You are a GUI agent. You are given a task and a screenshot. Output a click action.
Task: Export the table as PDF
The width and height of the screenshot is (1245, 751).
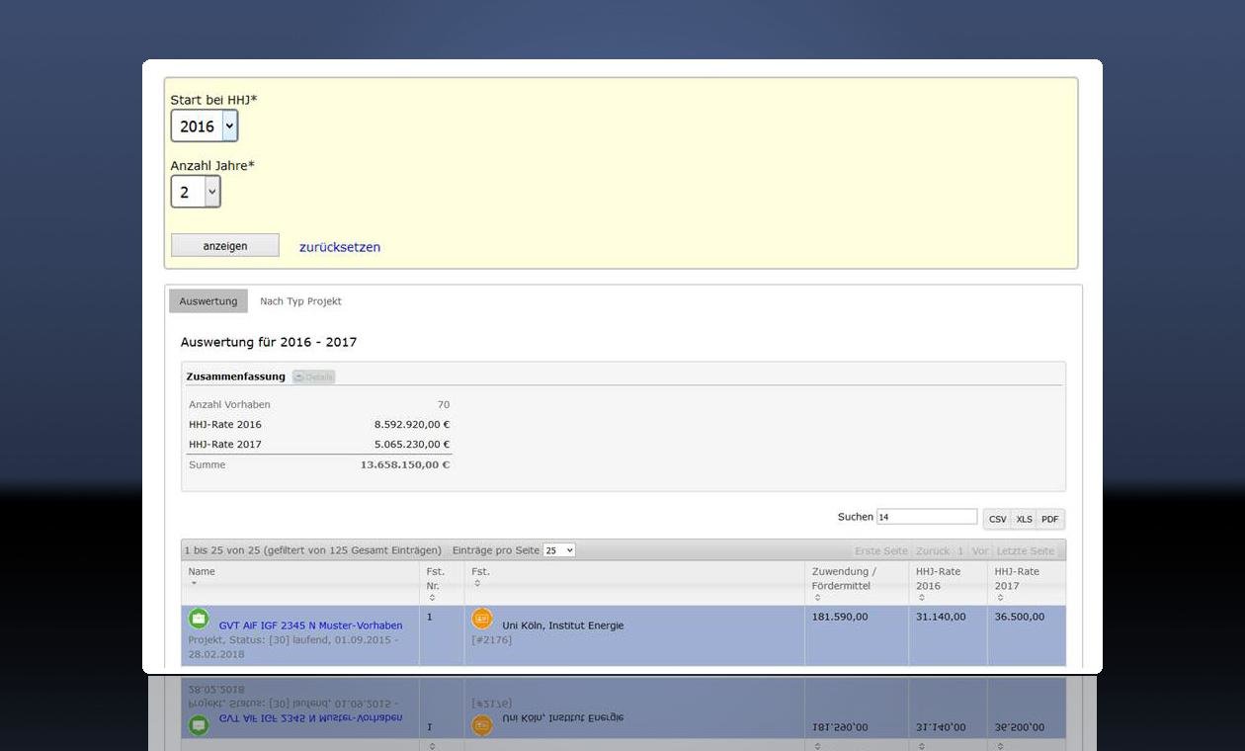point(1050,519)
